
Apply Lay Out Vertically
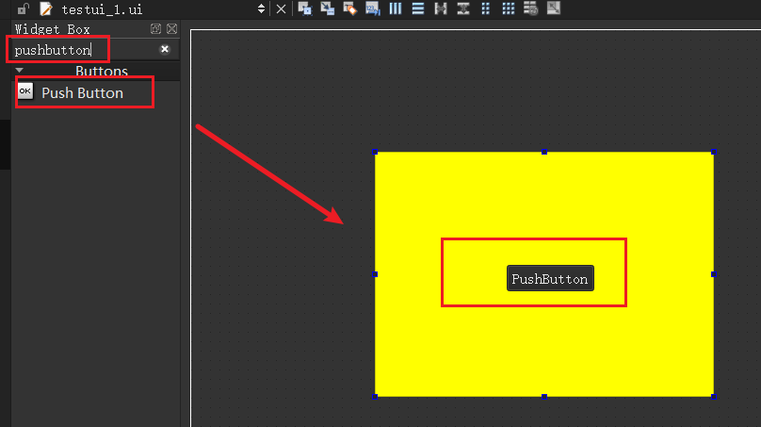click(418, 8)
